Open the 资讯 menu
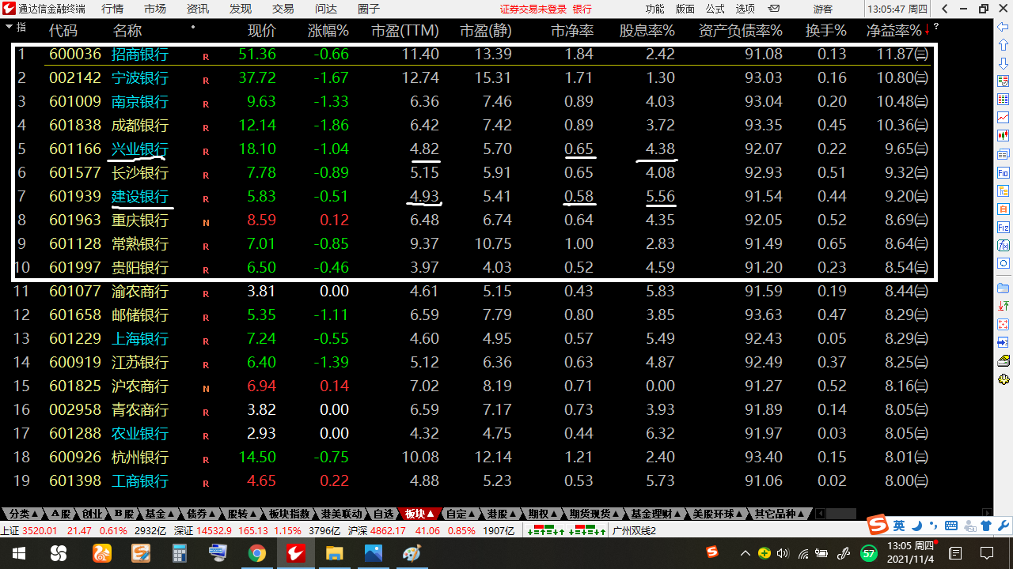Image resolution: width=1013 pixels, height=569 pixels. (198, 9)
